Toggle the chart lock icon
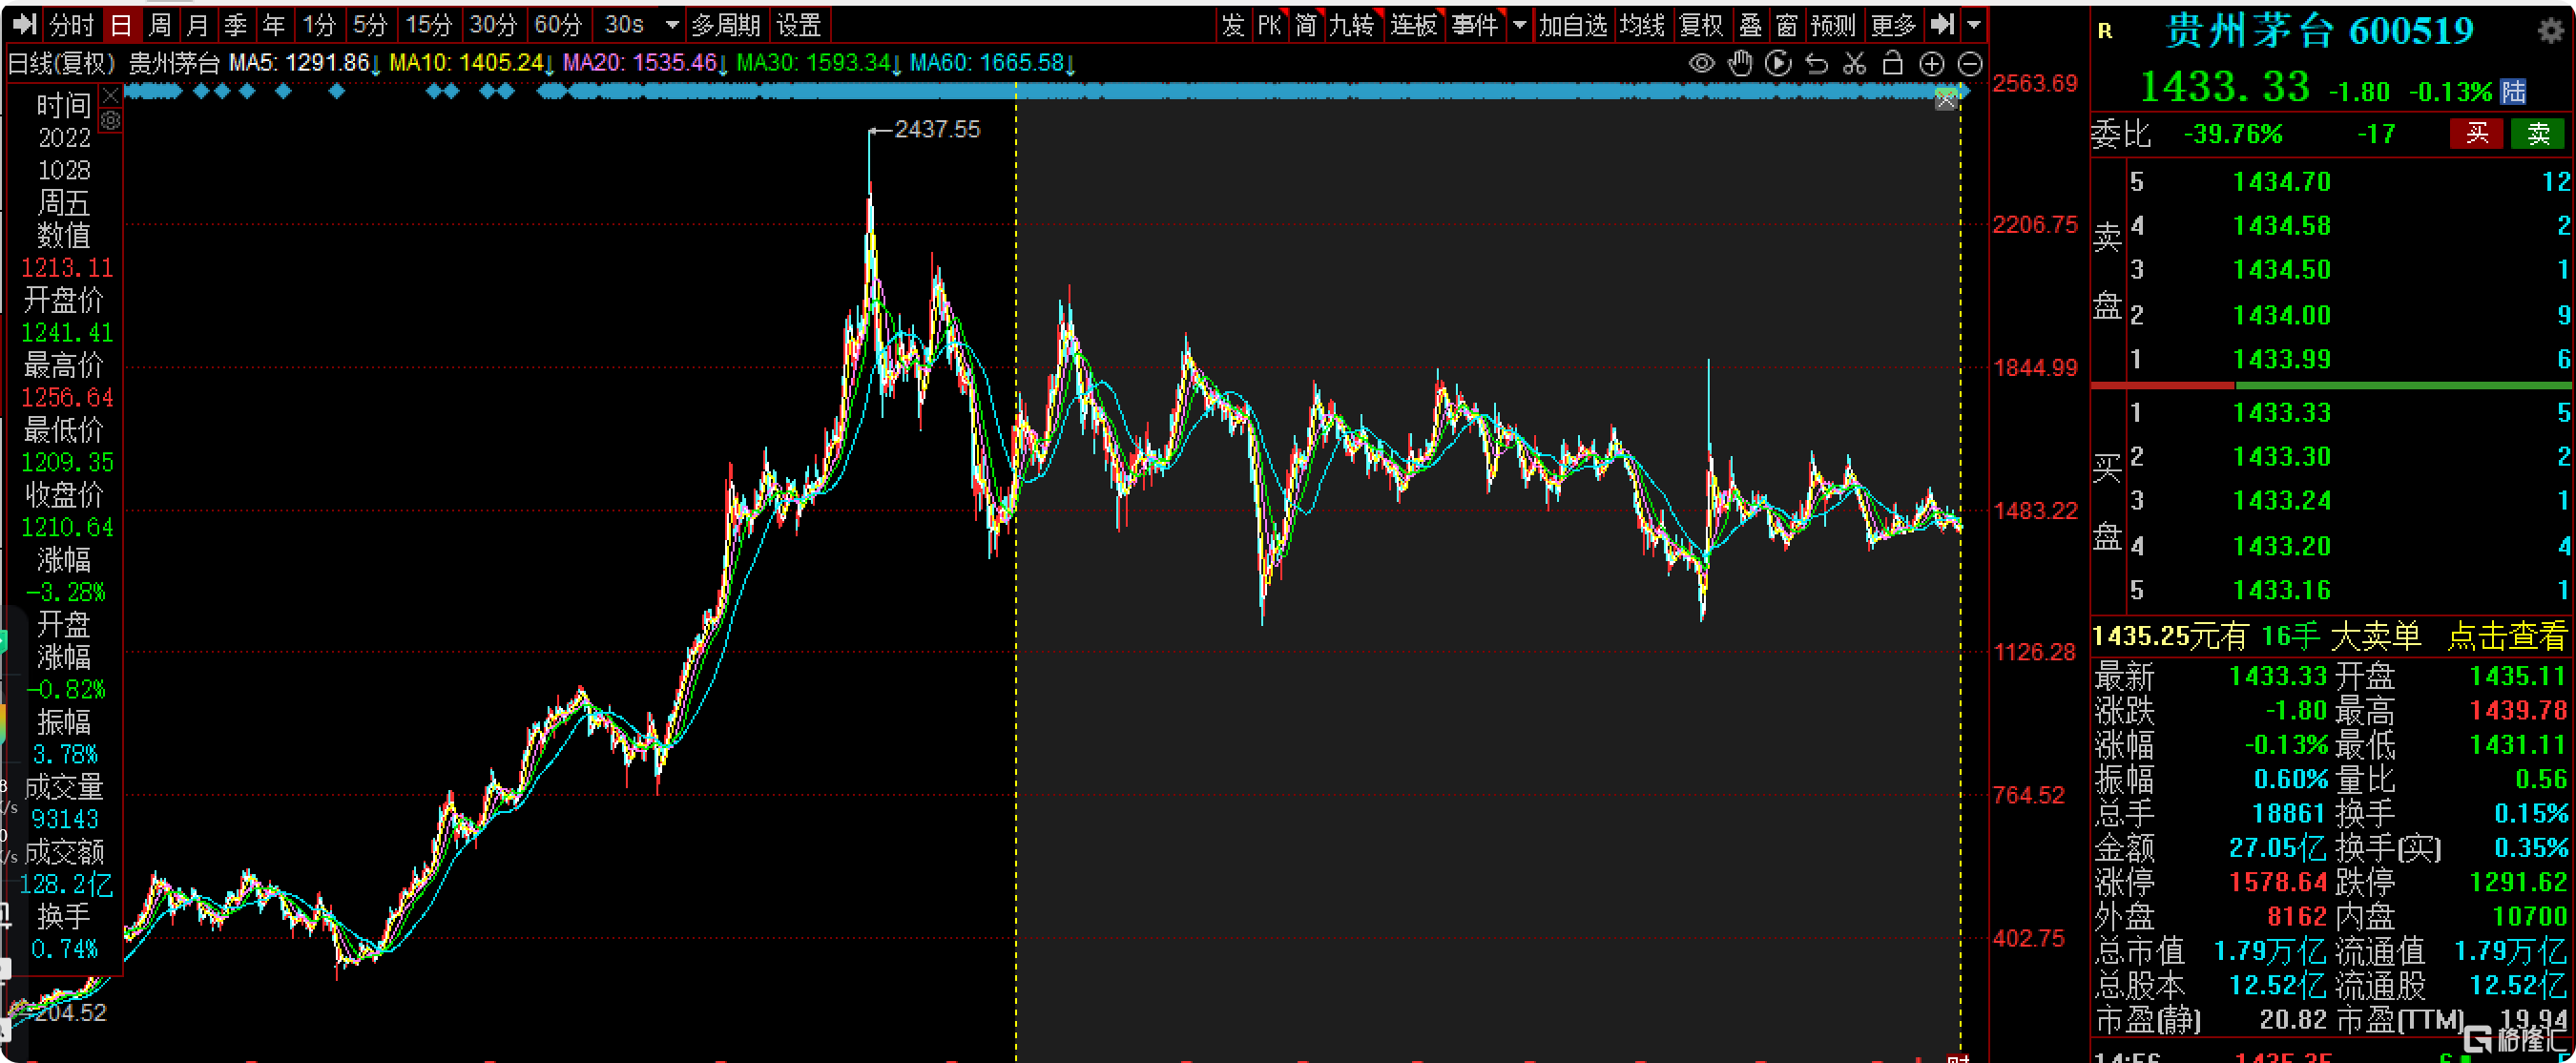 click(x=1892, y=64)
